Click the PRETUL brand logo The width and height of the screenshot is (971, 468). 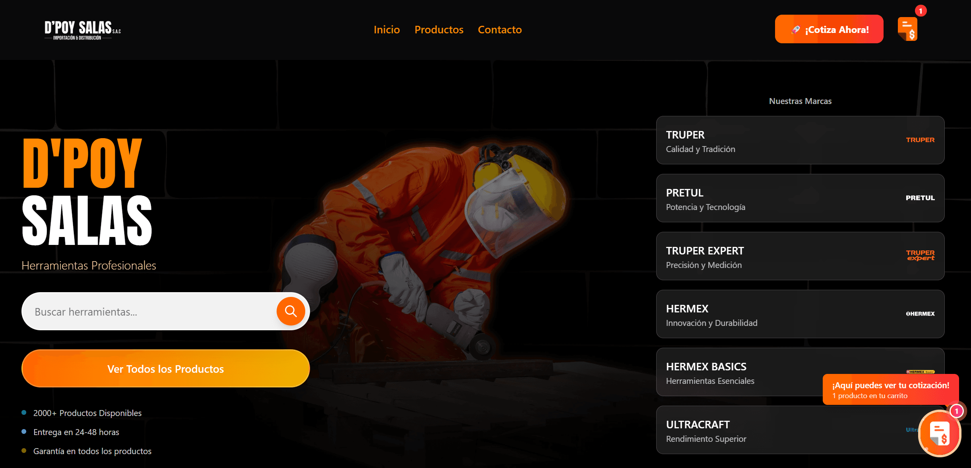(920, 198)
